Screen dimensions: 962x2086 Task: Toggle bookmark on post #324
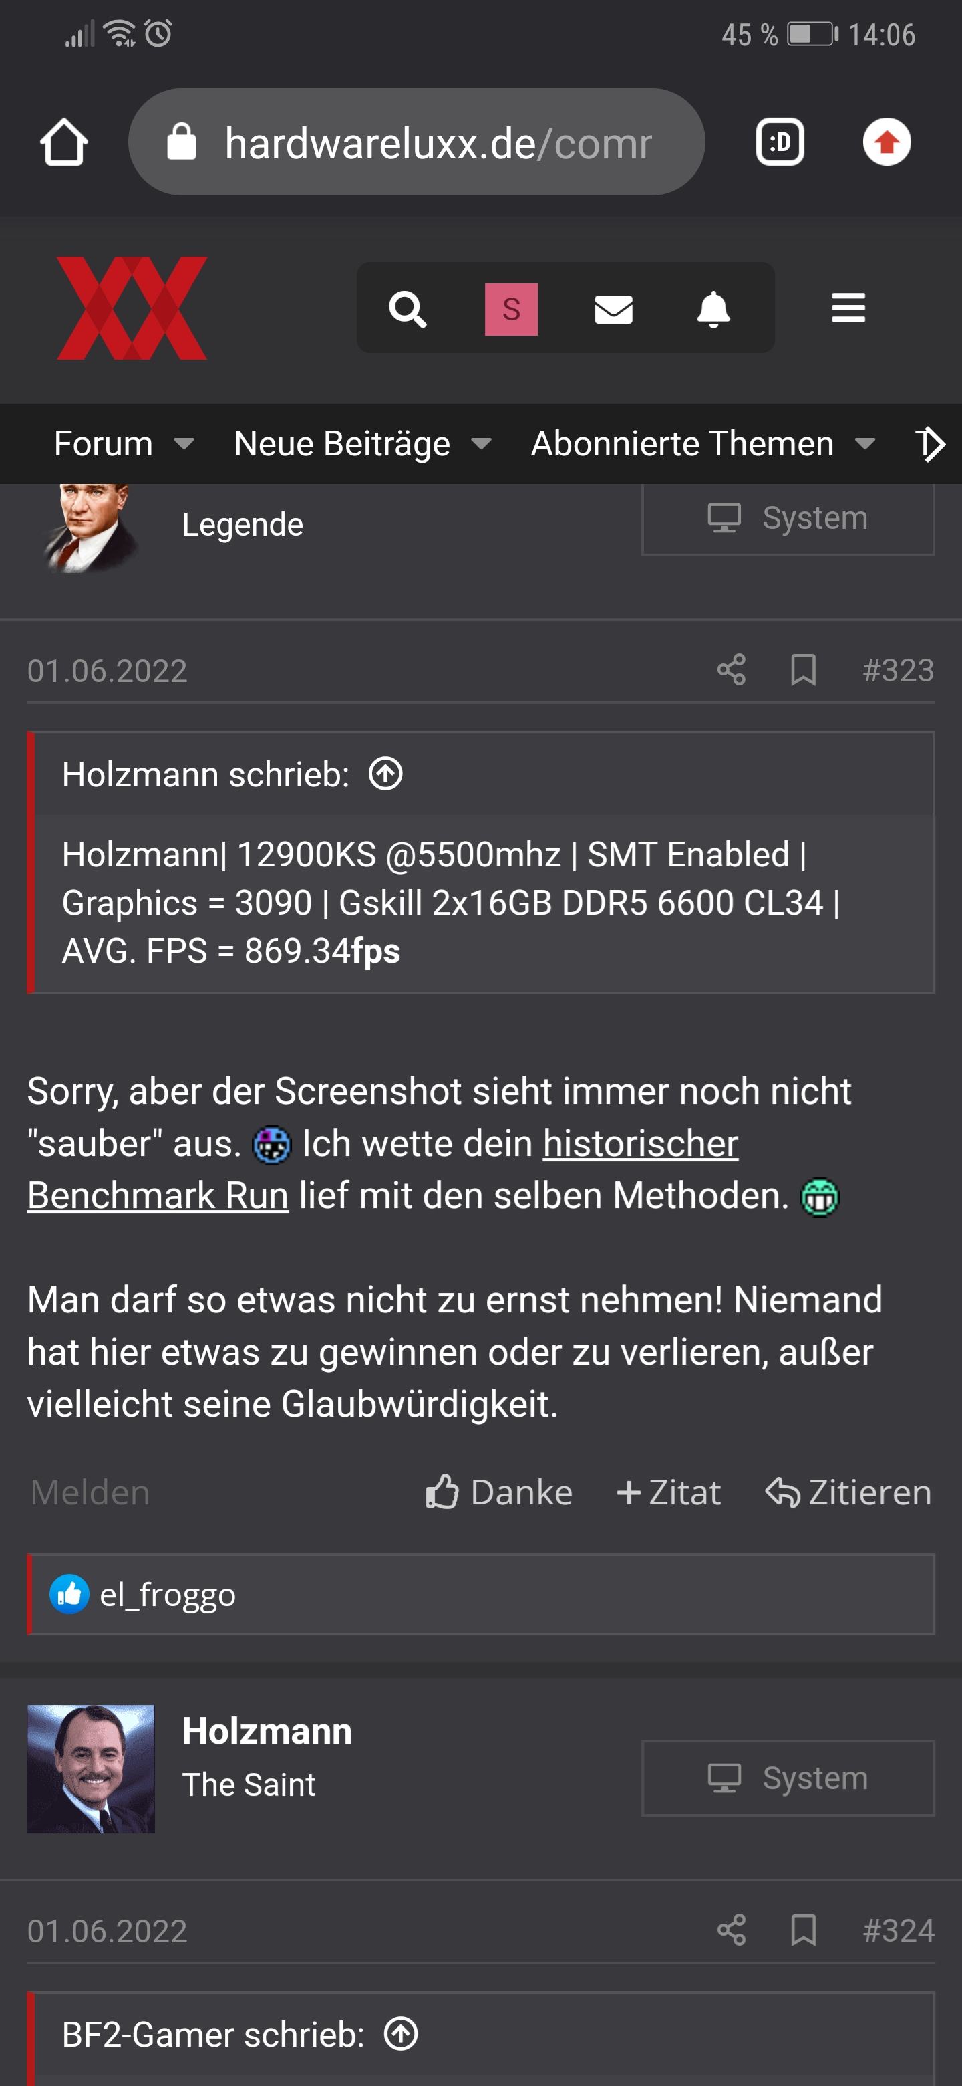point(802,1930)
